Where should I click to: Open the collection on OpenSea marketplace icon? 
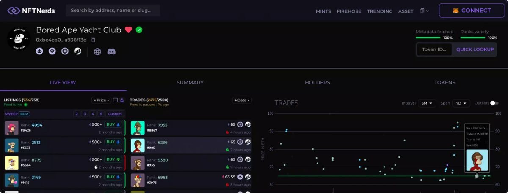pyautogui.click(x=39, y=51)
